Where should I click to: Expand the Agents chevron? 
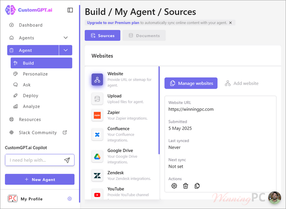[x=66, y=38]
